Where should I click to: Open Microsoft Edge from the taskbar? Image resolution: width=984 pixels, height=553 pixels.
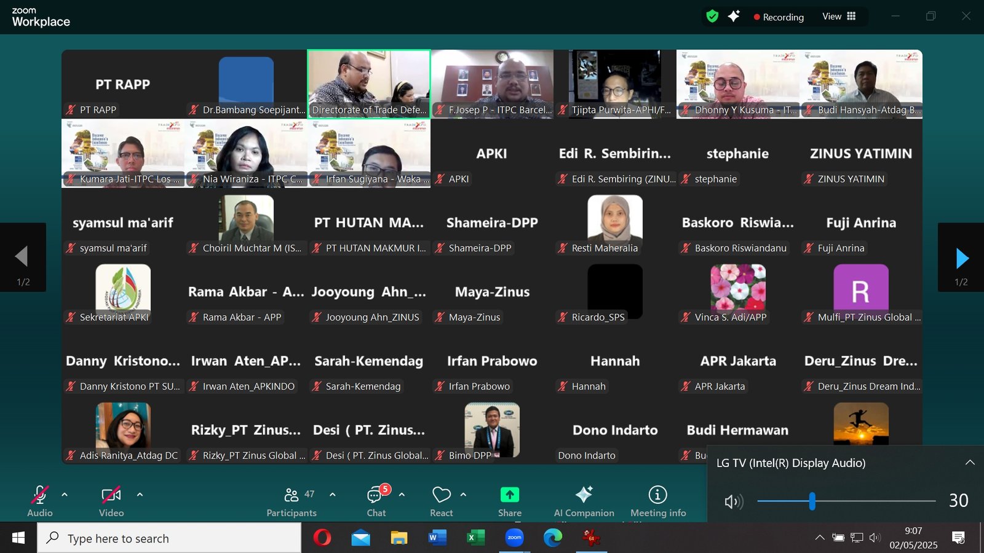click(x=553, y=538)
